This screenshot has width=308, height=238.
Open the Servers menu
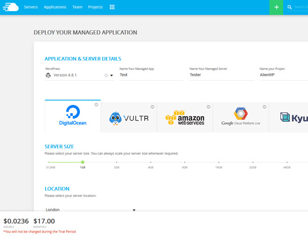click(31, 7)
